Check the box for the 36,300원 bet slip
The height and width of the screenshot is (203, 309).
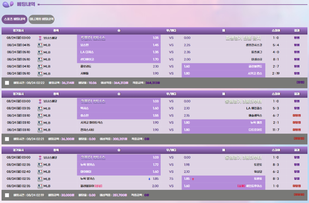point(7,139)
